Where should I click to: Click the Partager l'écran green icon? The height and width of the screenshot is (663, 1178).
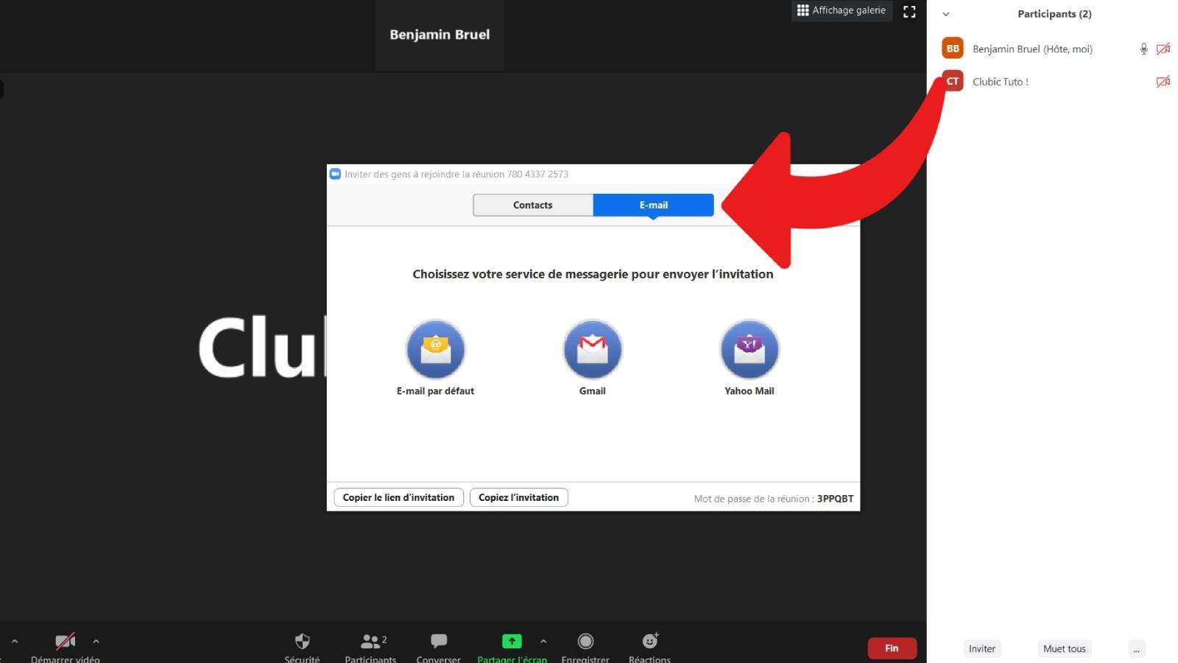512,642
